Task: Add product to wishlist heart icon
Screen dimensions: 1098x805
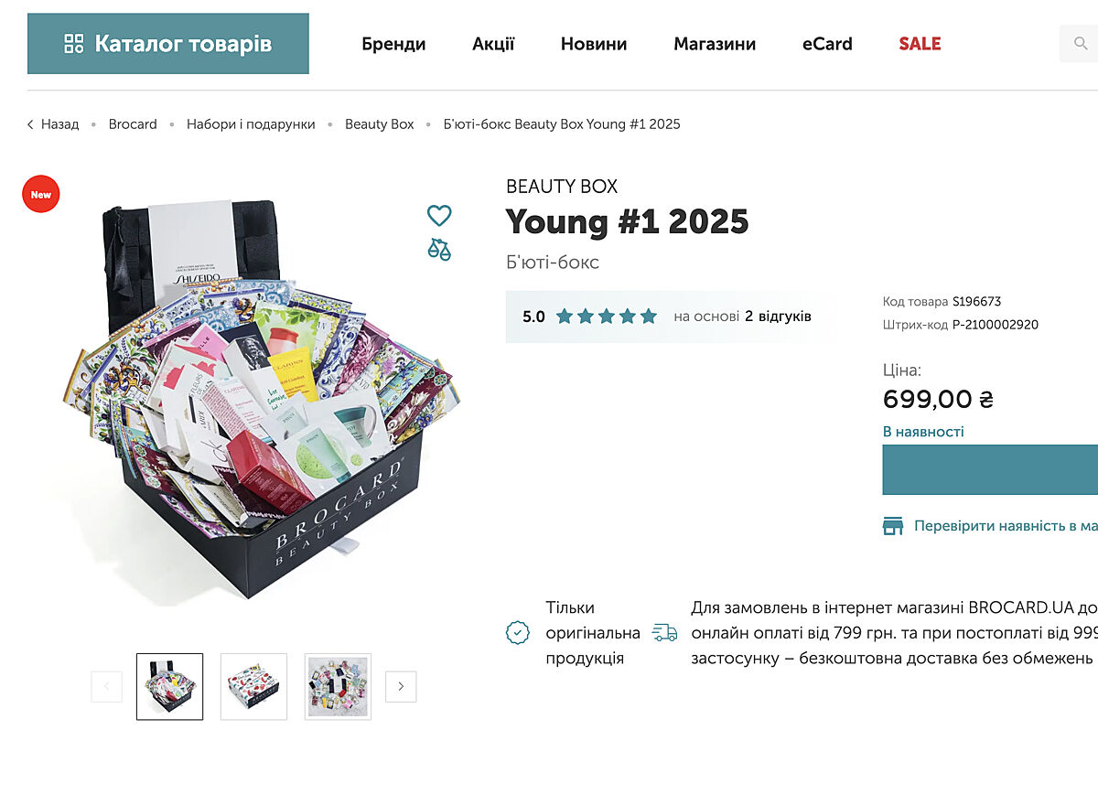Action: tap(439, 216)
